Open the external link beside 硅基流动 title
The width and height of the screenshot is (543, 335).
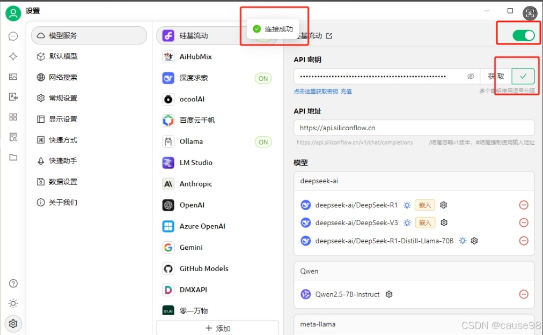click(x=329, y=36)
